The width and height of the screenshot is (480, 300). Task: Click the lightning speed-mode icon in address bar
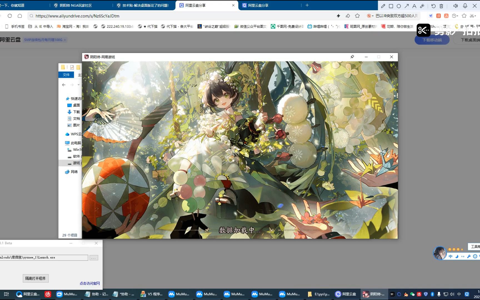click(x=338, y=16)
